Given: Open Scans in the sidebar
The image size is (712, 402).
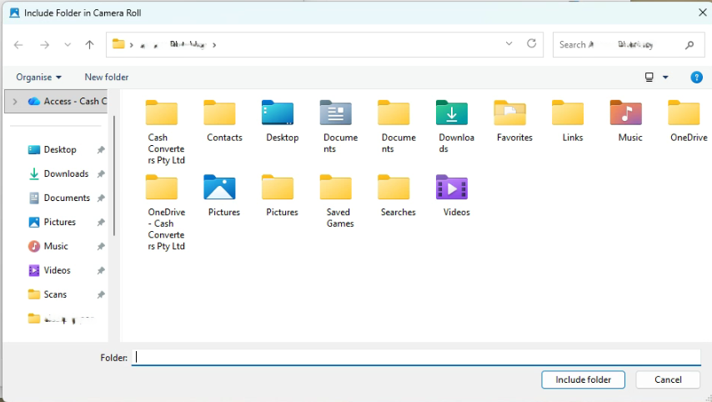Looking at the screenshot, I should (x=55, y=294).
